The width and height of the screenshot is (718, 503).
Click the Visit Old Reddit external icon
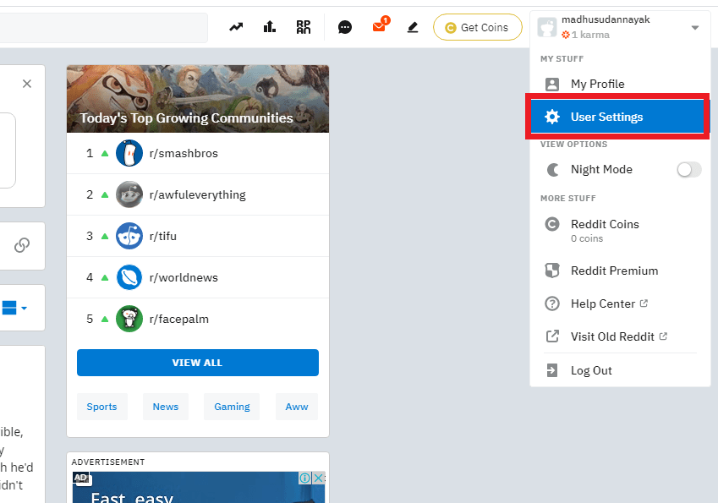[x=552, y=336]
